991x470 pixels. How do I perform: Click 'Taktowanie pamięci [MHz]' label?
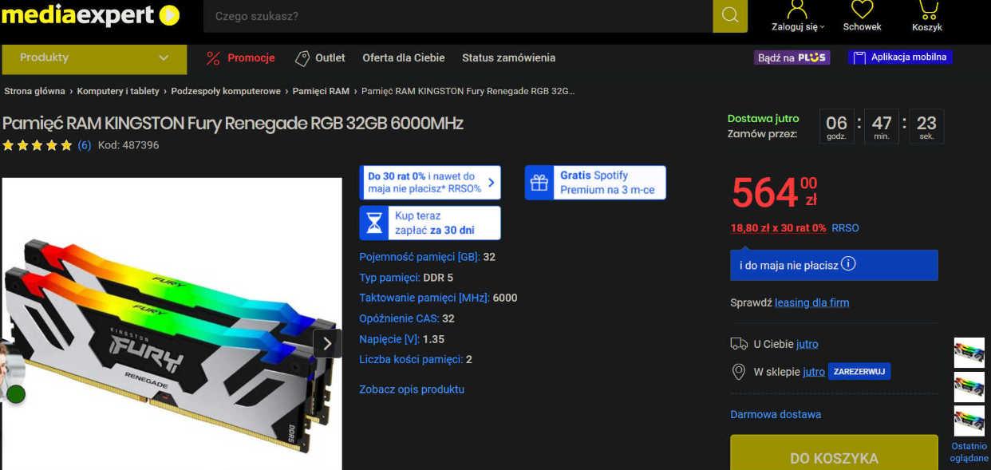click(424, 298)
